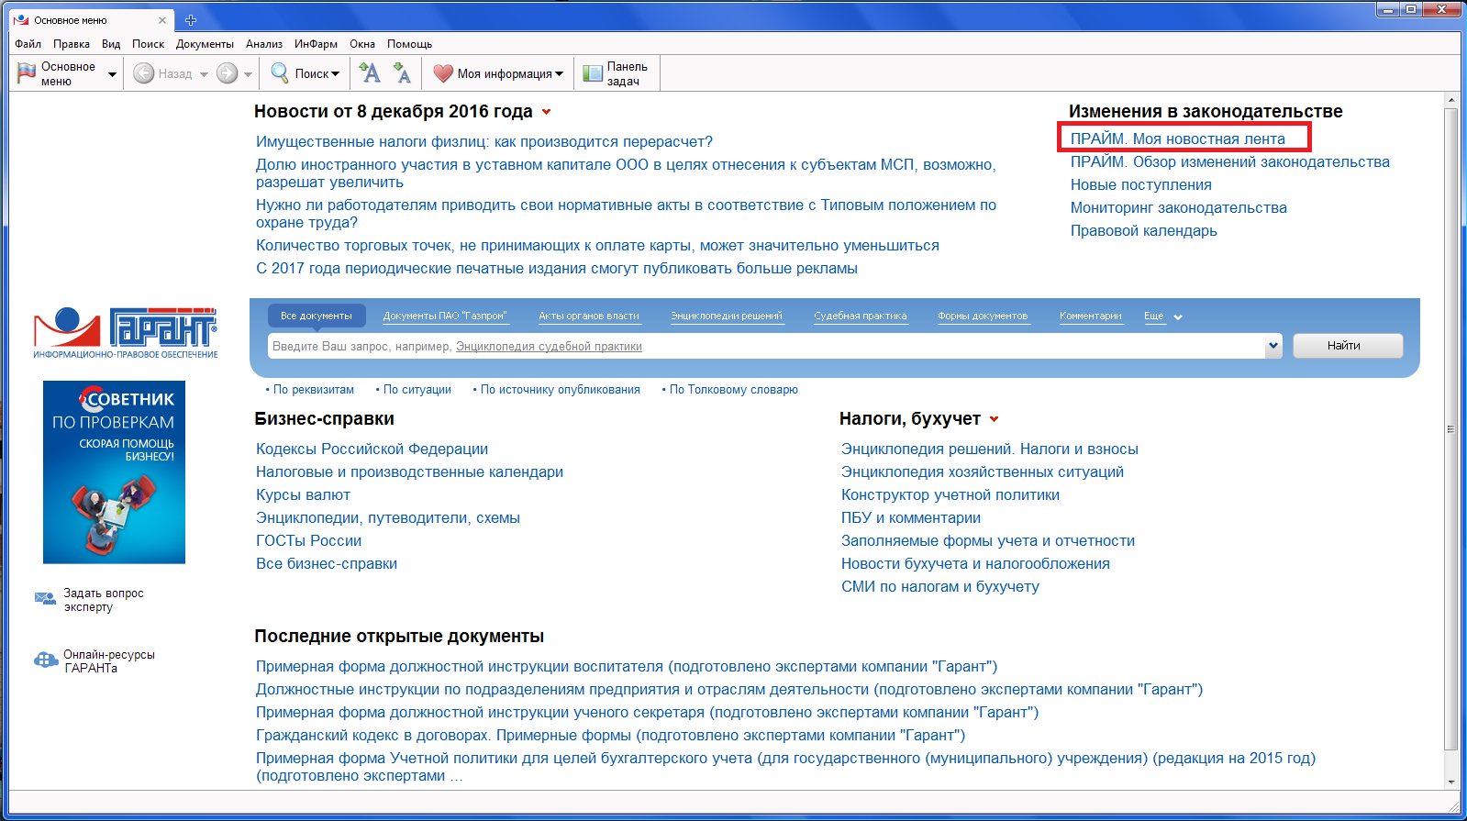Open ПРАЙМ. Обзор изменений законодательства link
This screenshot has width=1467, height=821.
[1230, 162]
